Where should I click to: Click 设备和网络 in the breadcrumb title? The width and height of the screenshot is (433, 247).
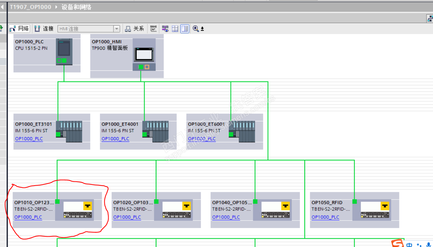(x=77, y=7)
